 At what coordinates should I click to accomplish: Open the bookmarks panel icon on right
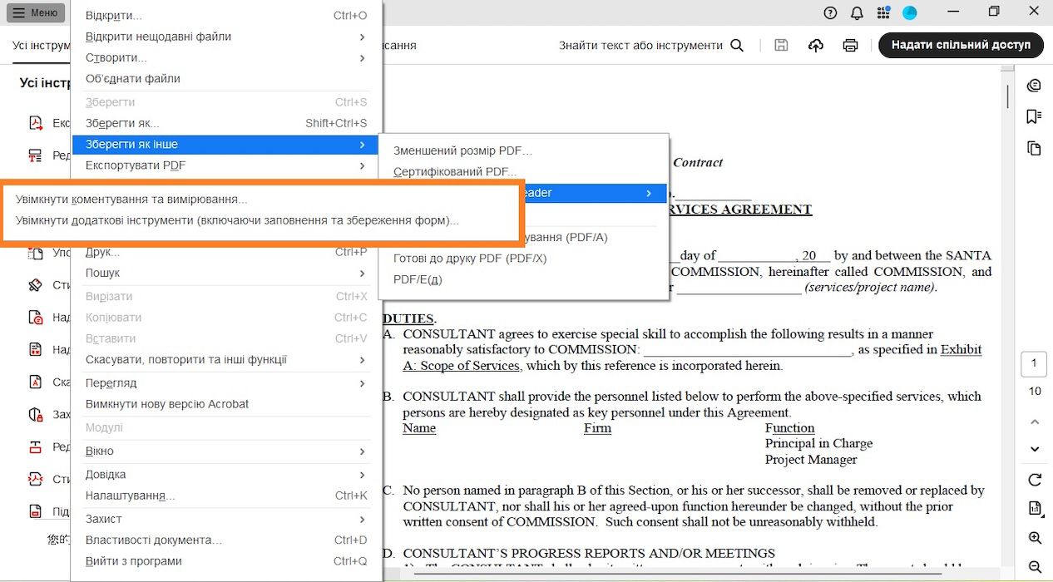pos(1035,116)
